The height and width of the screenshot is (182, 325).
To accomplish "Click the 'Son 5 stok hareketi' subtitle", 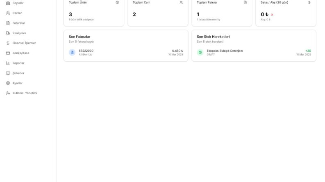I will click(210, 42).
